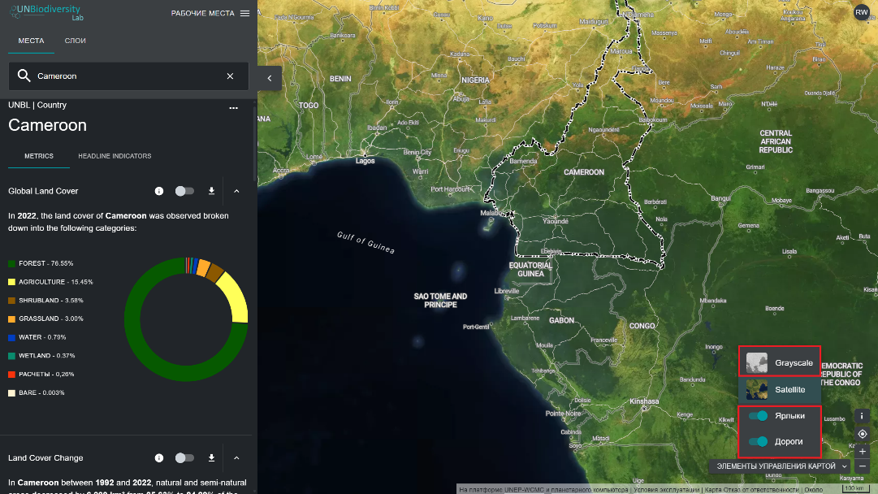
Task: Collapse the side panel with the arrow
Action: click(270, 77)
